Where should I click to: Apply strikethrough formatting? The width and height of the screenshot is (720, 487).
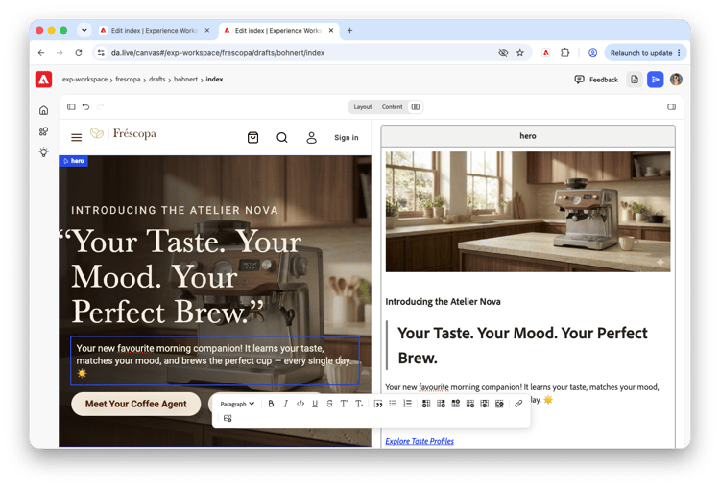point(329,404)
